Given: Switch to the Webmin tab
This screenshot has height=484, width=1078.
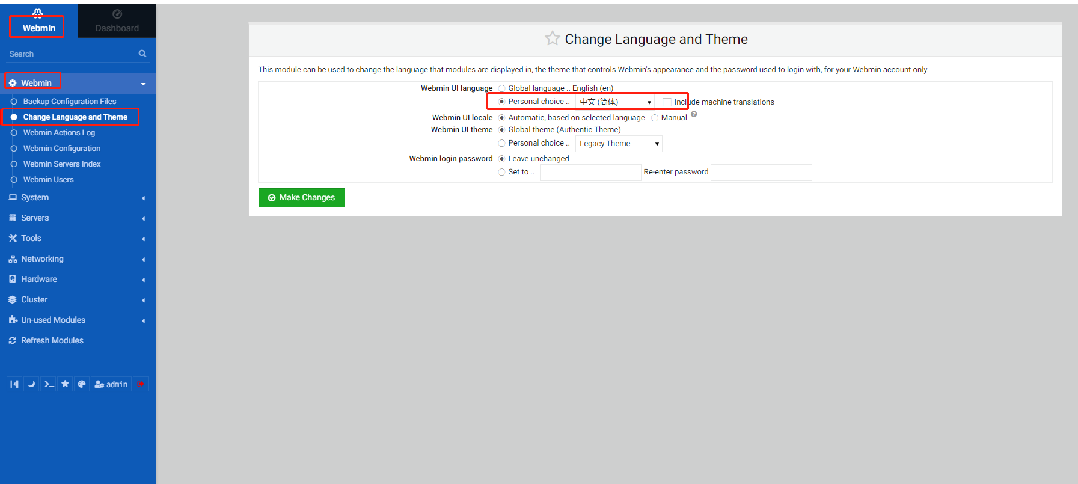Looking at the screenshot, I should [38, 22].
